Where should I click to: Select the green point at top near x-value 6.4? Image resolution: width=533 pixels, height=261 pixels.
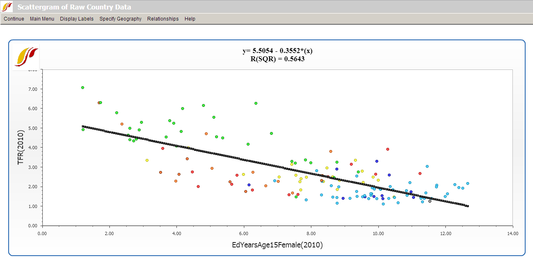click(256, 103)
